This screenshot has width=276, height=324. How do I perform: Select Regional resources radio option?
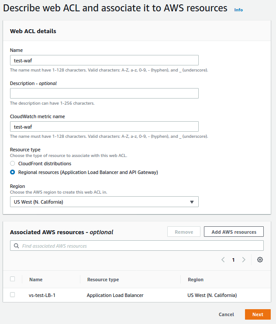pos(13,172)
